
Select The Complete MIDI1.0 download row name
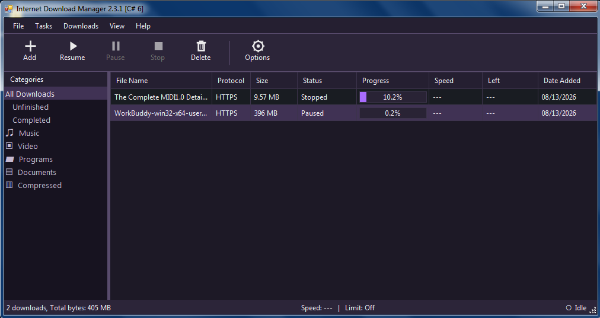[161, 97]
